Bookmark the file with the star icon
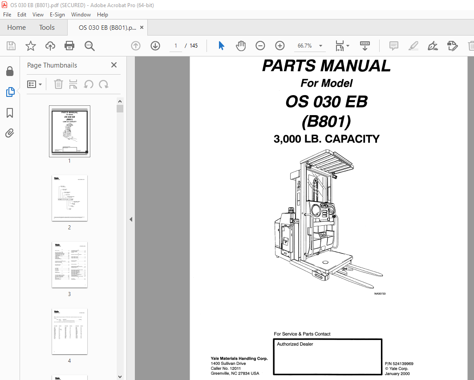 tap(31, 46)
